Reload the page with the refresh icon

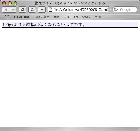[32, 9]
